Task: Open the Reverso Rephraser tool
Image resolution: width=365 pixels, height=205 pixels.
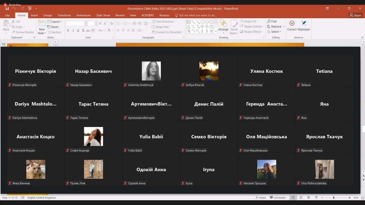Action: point(304,23)
